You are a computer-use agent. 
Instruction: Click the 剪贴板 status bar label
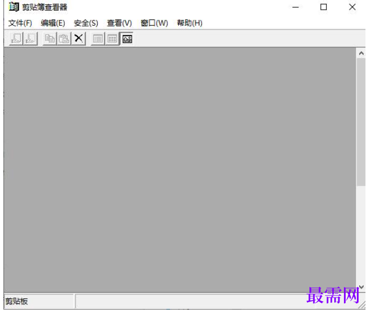coord(16,301)
